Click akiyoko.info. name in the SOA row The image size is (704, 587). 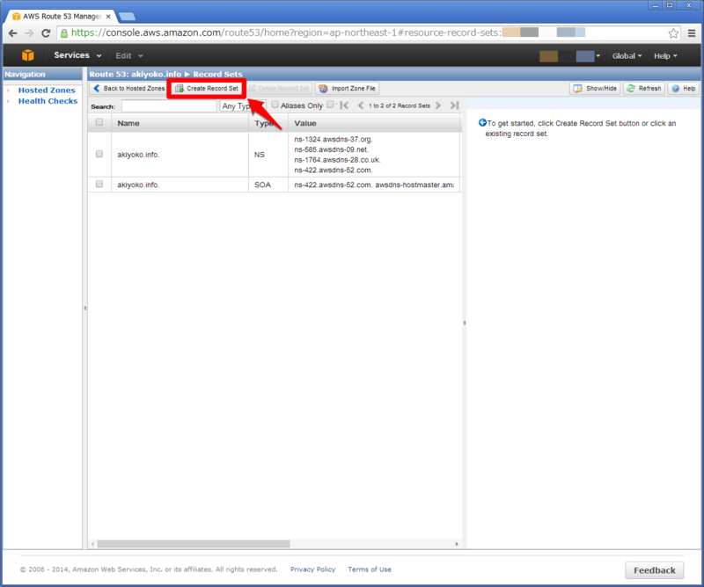tap(138, 185)
